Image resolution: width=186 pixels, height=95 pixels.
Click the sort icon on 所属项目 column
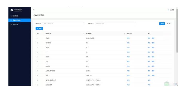pos(125,34)
